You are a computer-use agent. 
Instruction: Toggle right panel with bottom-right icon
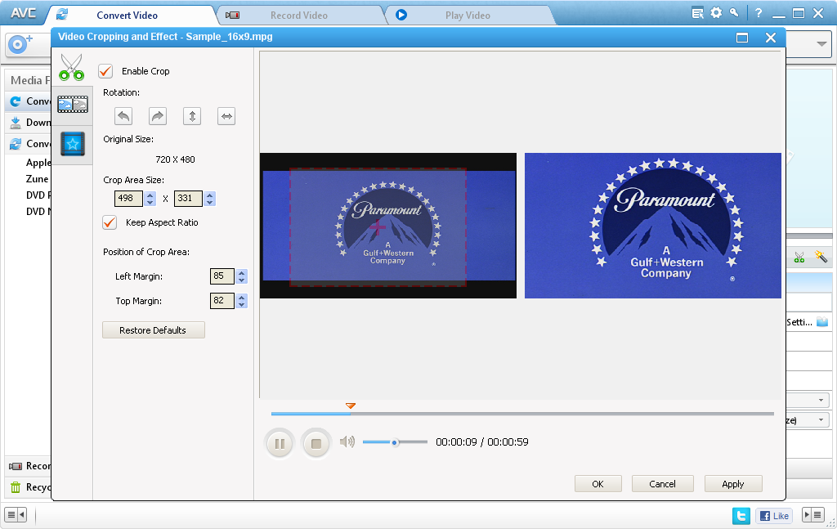coord(813,515)
